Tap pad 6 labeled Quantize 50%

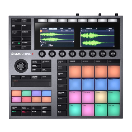click(88, 97)
